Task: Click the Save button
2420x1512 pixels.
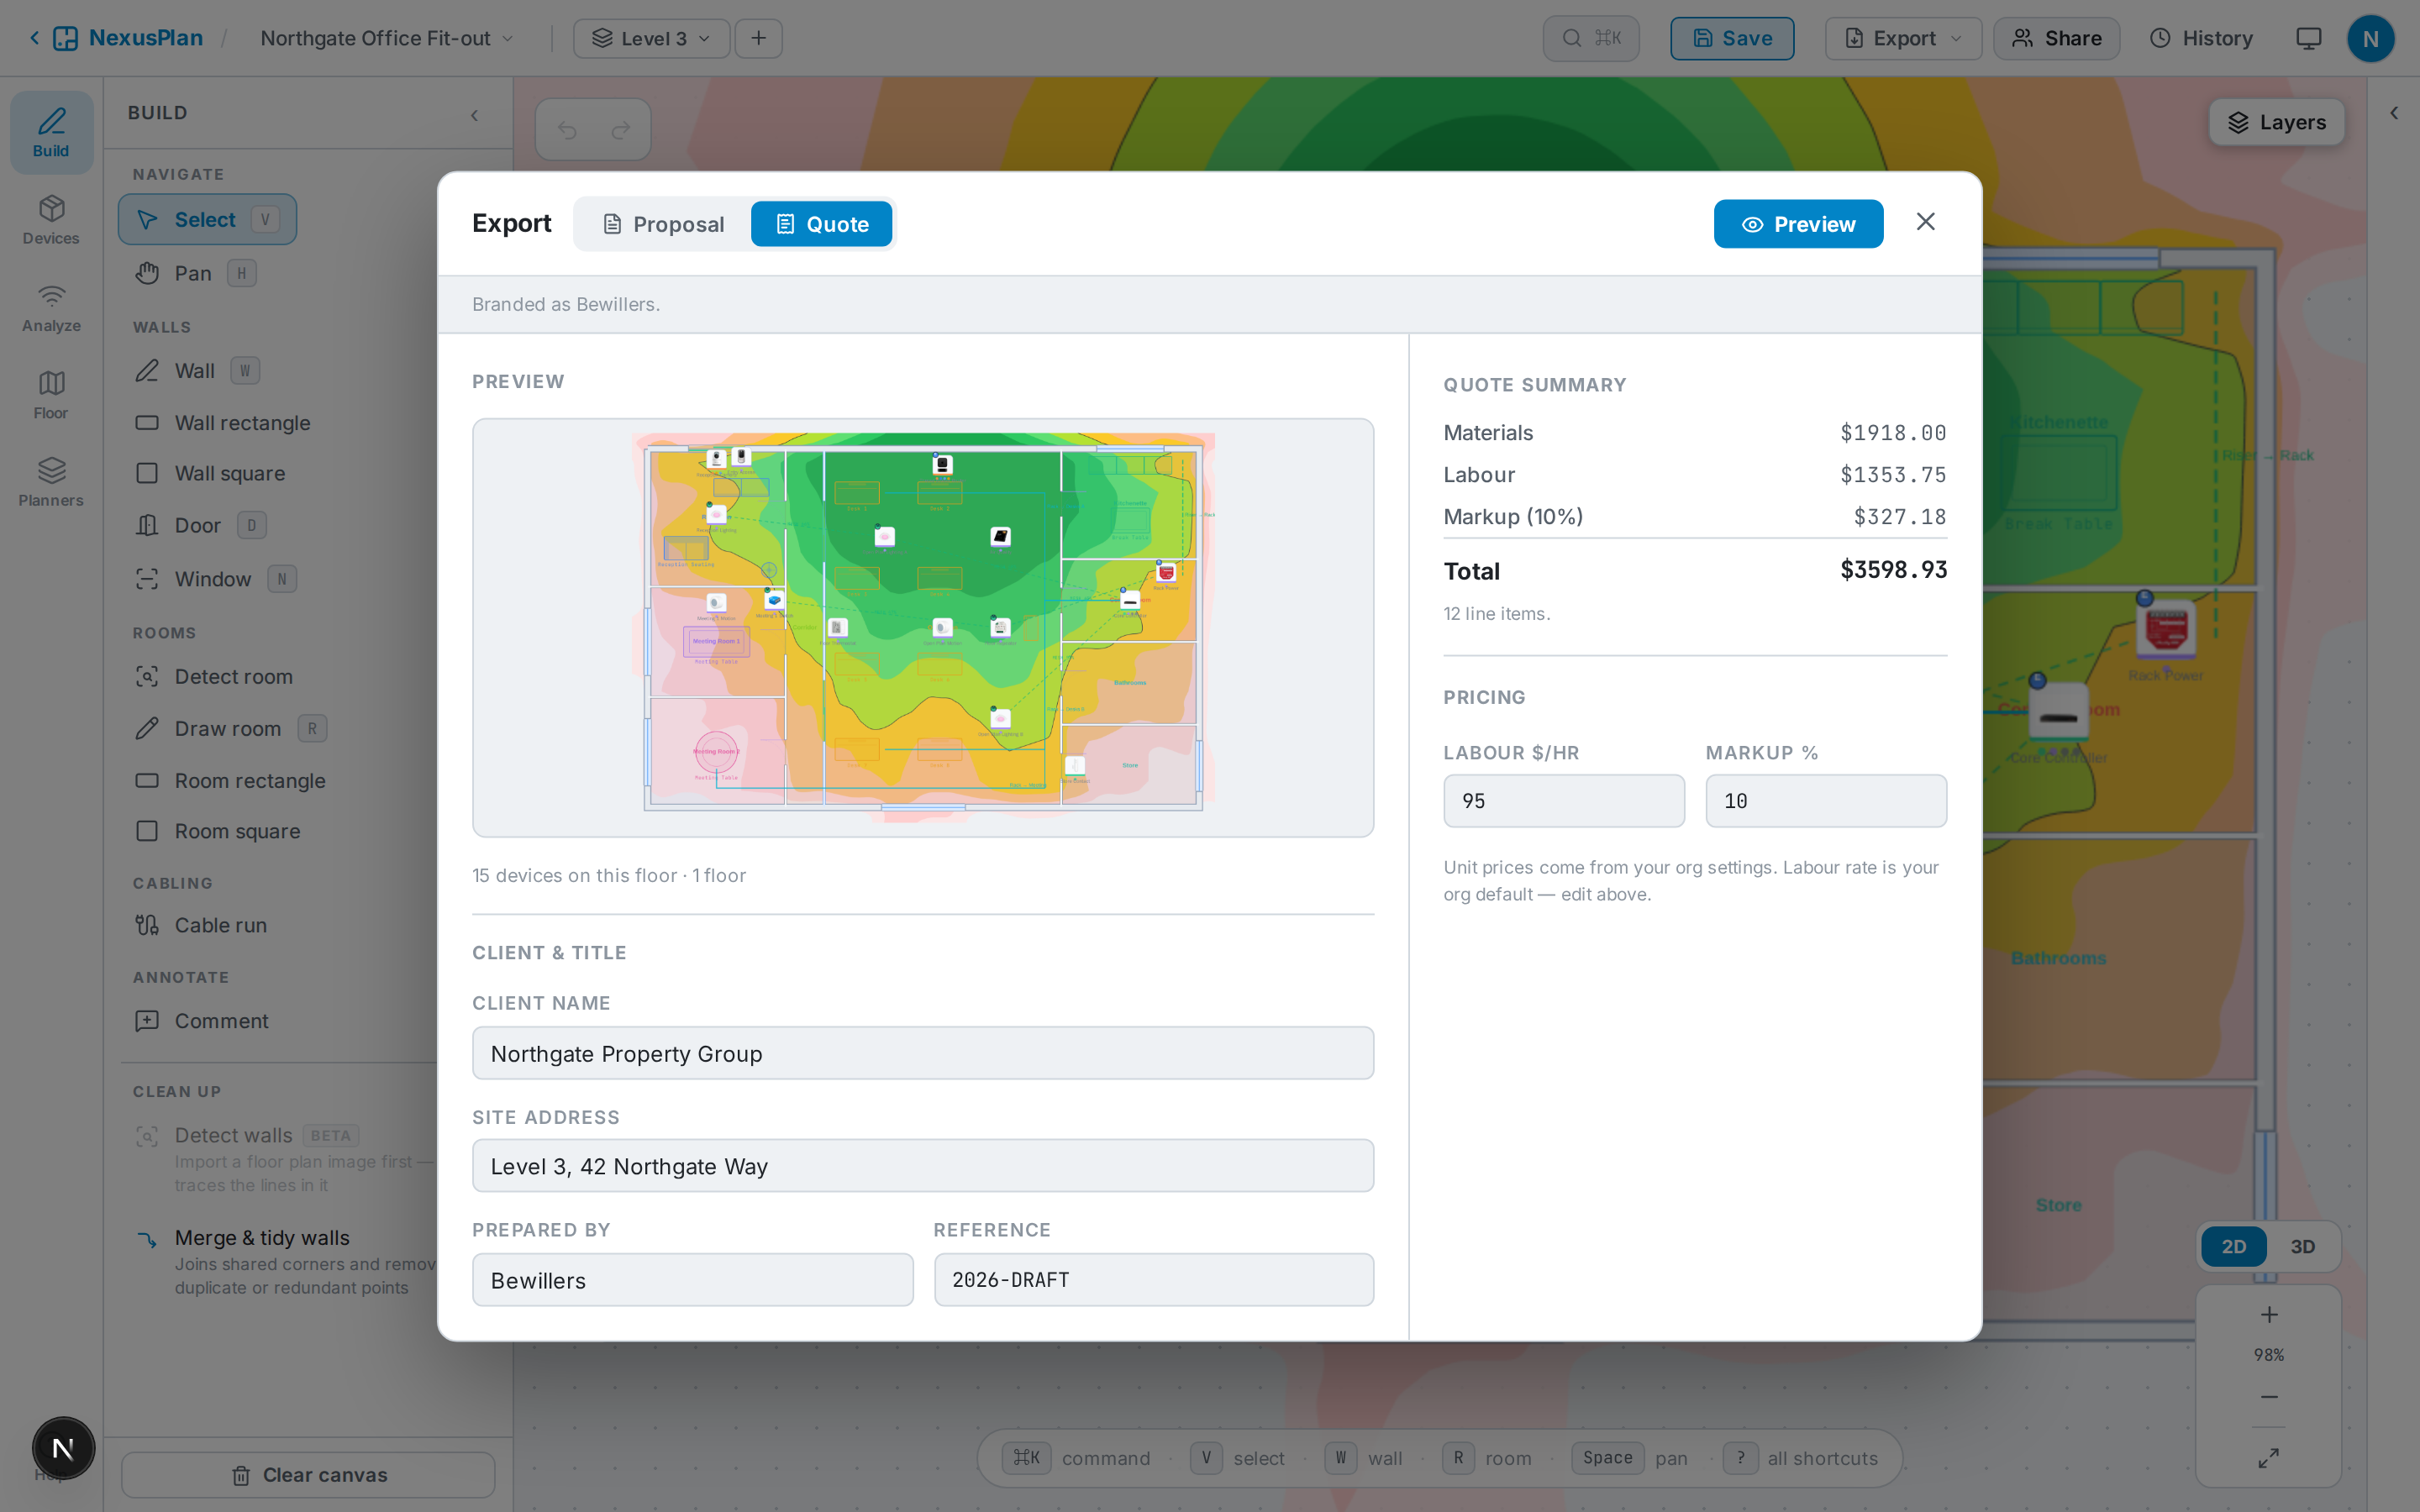Action: pos(1732,38)
